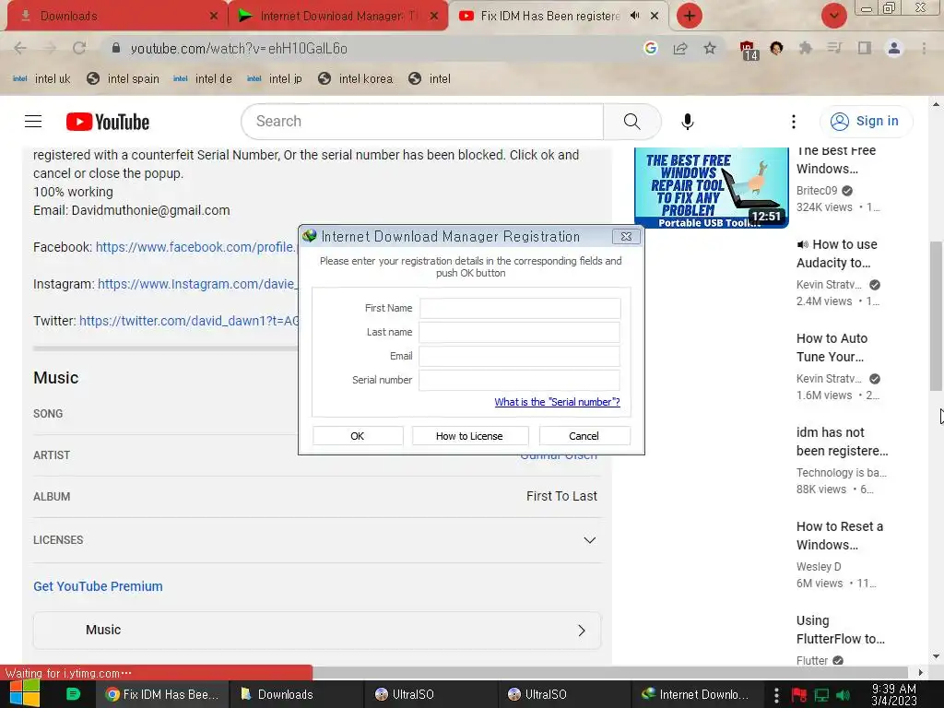Click in the Last name field
This screenshot has height=708, width=944.
point(520,332)
